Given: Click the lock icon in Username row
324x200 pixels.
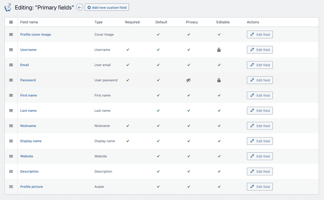Looking at the screenshot, I should (219, 50).
